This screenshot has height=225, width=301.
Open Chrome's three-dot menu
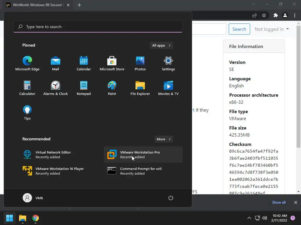point(295,15)
